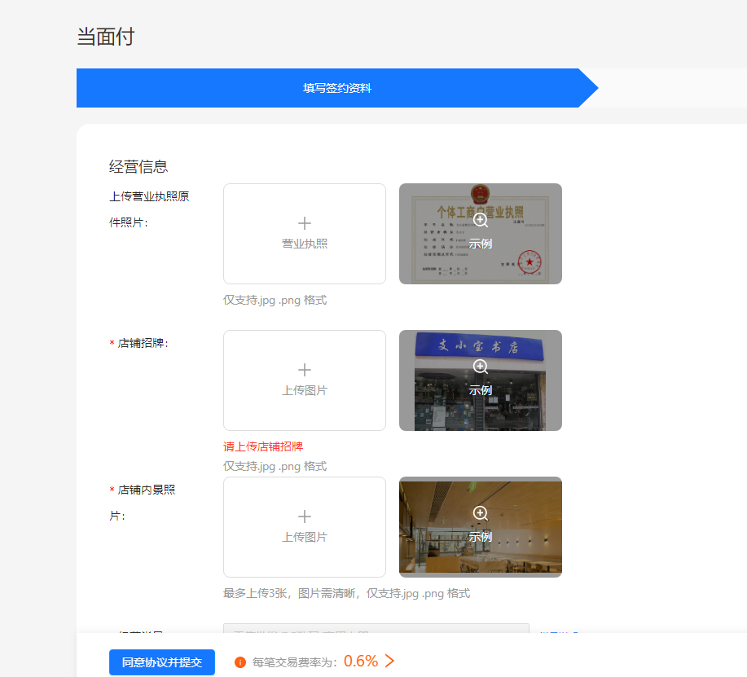Click the 营业执照 label in the upload box

(x=305, y=244)
